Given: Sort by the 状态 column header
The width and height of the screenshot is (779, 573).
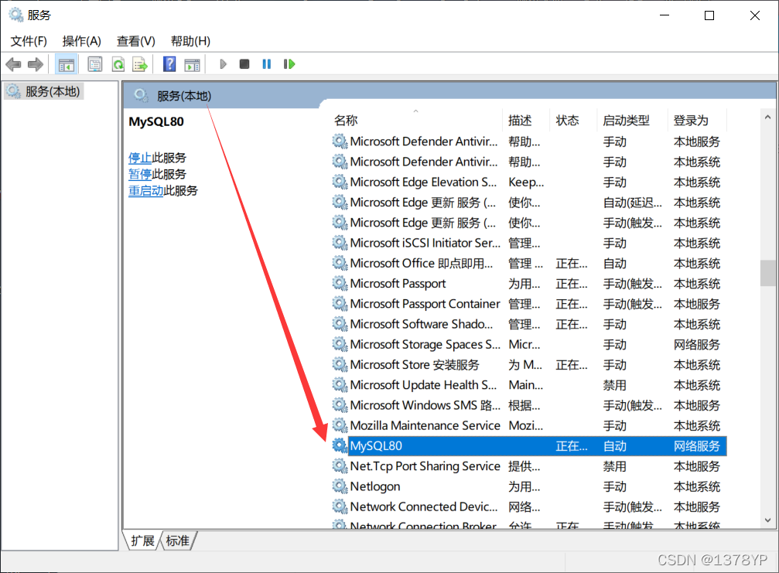Looking at the screenshot, I should [572, 120].
